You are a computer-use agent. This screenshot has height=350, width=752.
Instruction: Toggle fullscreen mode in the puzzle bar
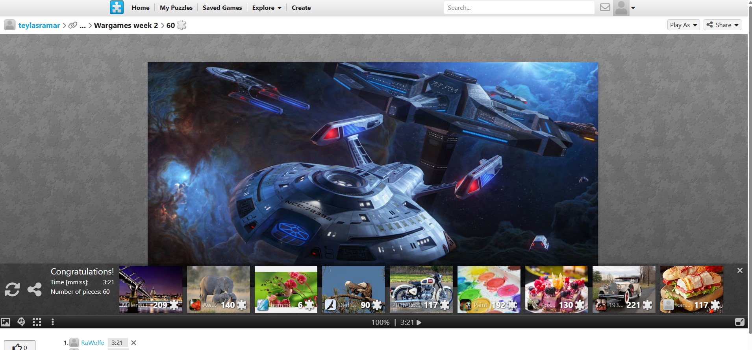(x=739, y=322)
